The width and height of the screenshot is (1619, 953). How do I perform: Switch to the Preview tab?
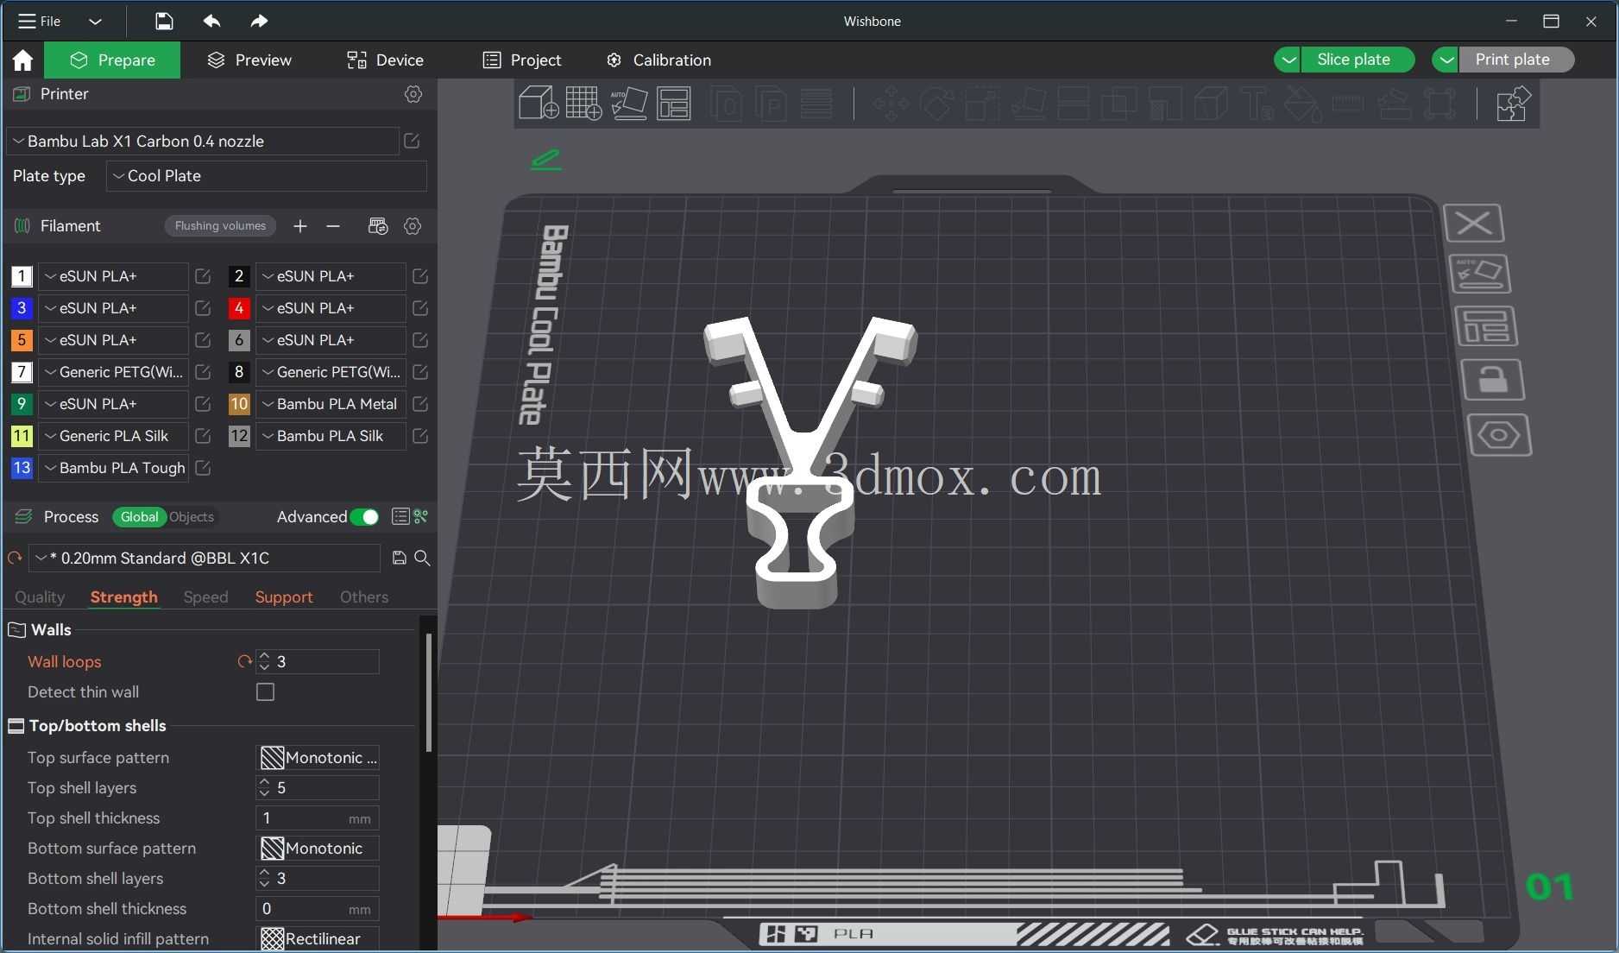click(249, 60)
